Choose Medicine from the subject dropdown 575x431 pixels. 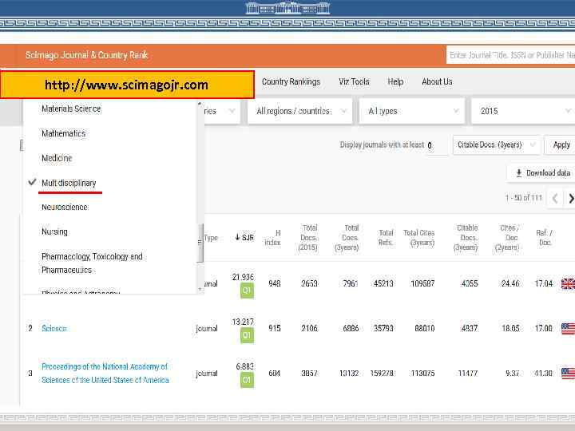57,158
